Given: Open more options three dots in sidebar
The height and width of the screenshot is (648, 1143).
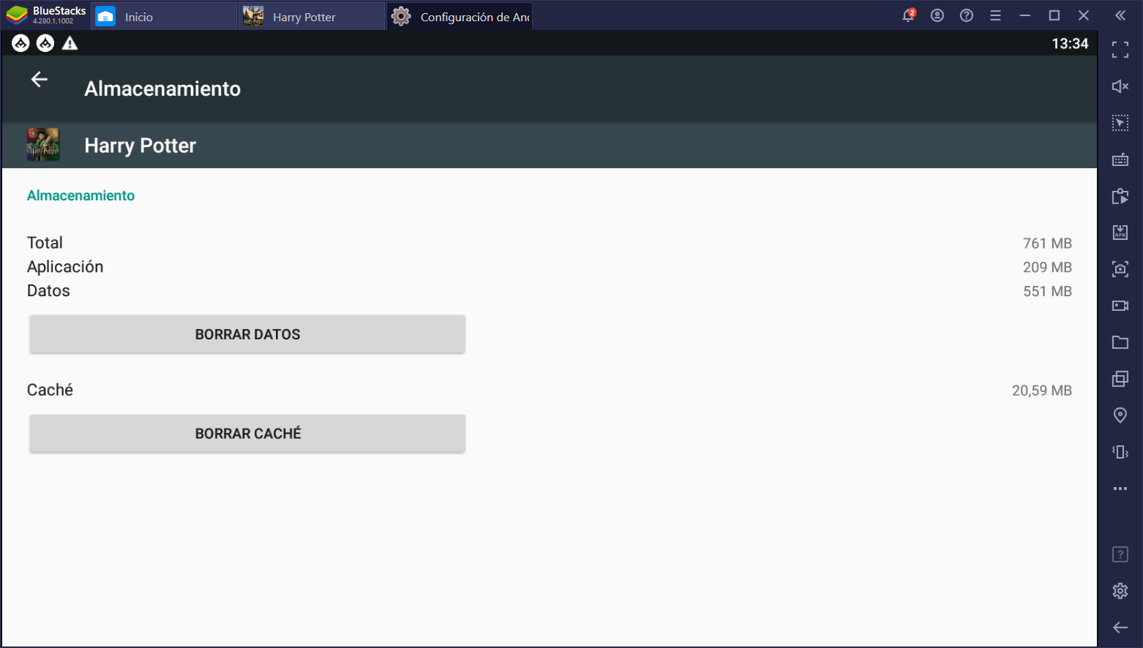Looking at the screenshot, I should pos(1120,489).
